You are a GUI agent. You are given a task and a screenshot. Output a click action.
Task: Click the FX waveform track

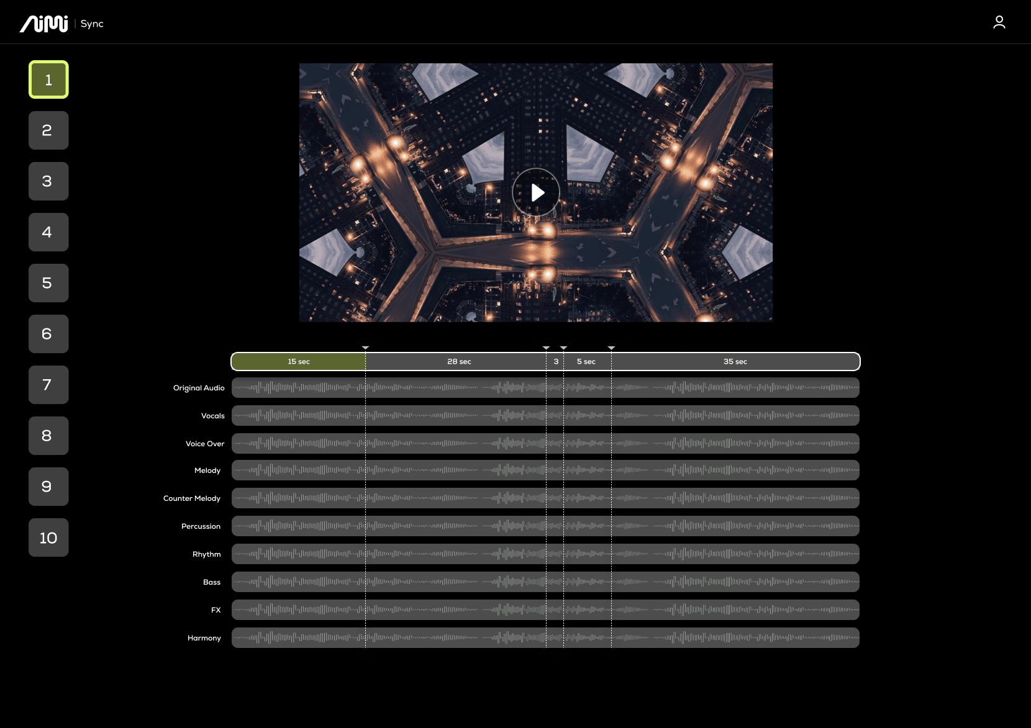click(545, 610)
